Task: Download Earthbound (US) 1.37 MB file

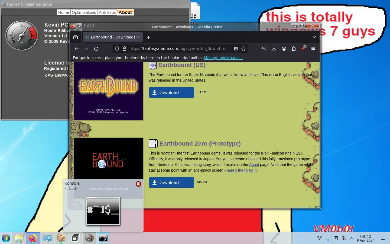Action: click(171, 92)
